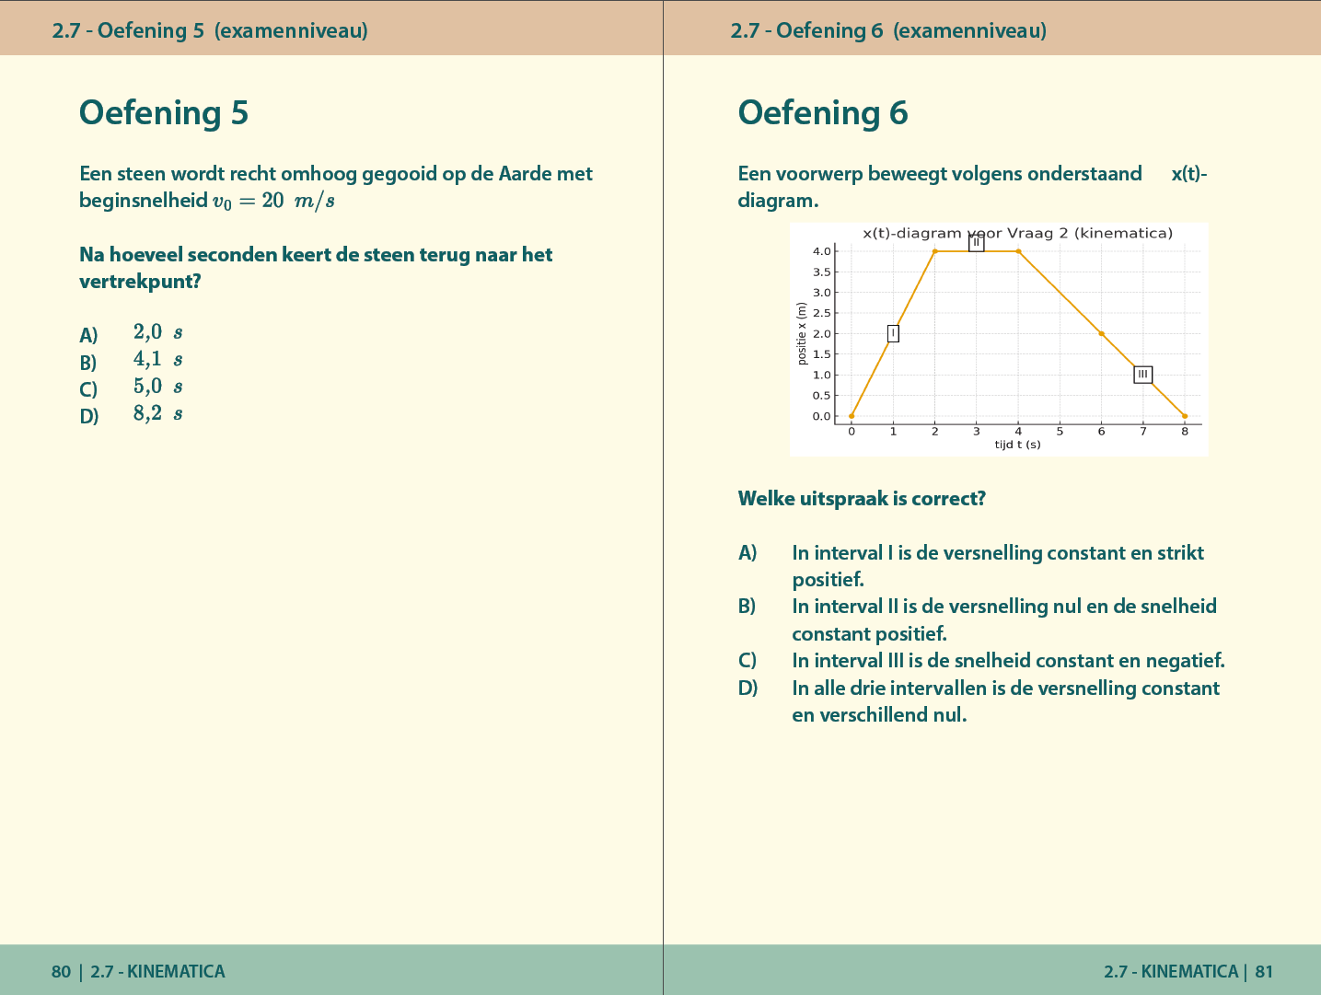Click the footer '2.7 - KINEMATICA | 81'
The height and width of the screenshot is (995, 1321).
pos(1188,971)
